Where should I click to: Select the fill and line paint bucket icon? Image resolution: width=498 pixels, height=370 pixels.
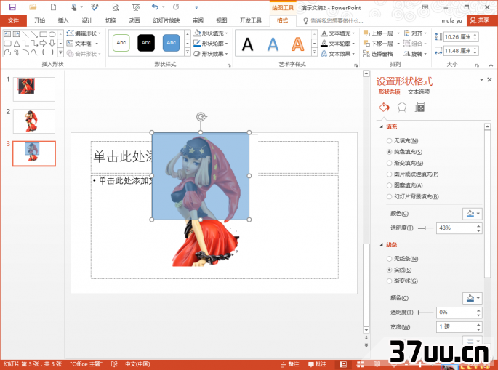384,107
